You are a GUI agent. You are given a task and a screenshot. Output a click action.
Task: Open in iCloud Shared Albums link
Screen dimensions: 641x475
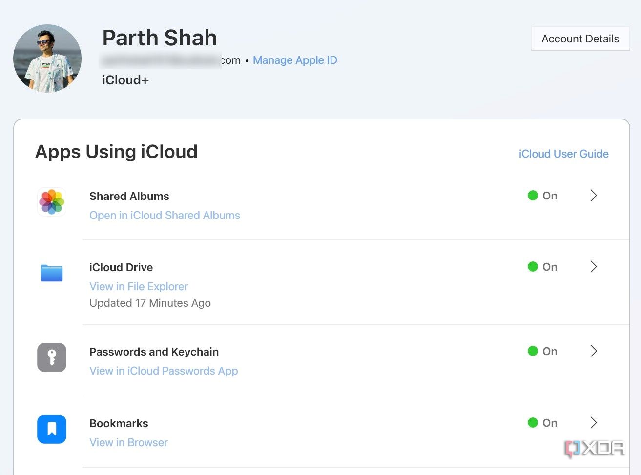click(x=165, y=215)
